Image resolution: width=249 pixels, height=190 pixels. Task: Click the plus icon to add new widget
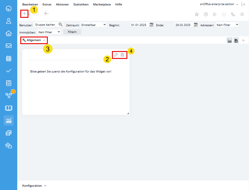(25, 14)
